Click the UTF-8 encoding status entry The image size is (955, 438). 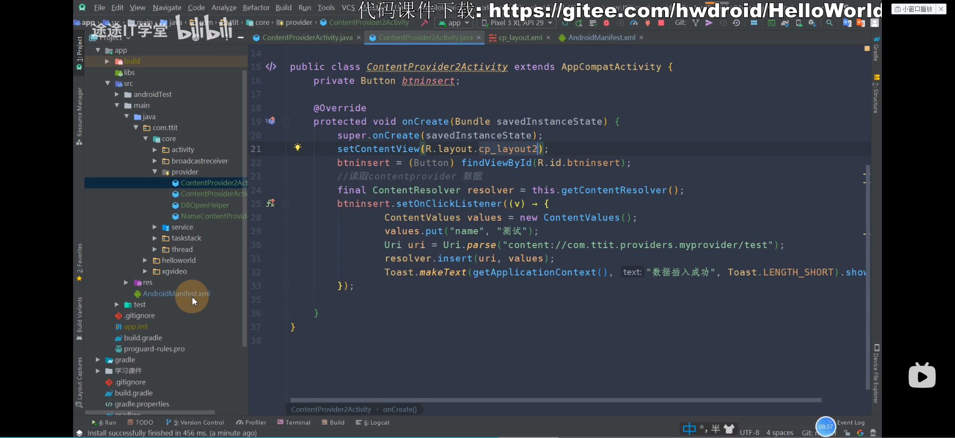[x=749, y=433]
